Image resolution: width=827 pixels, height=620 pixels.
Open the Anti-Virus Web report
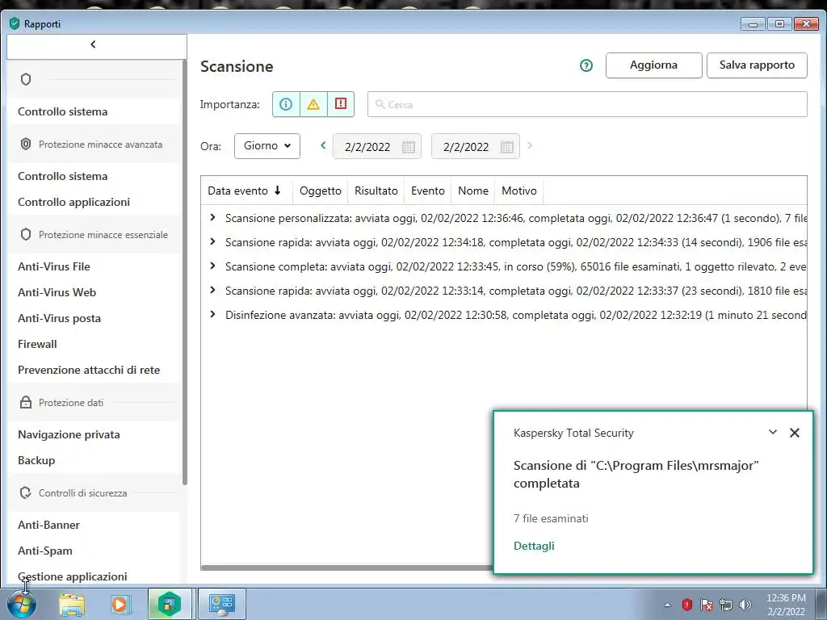(57, 292)
